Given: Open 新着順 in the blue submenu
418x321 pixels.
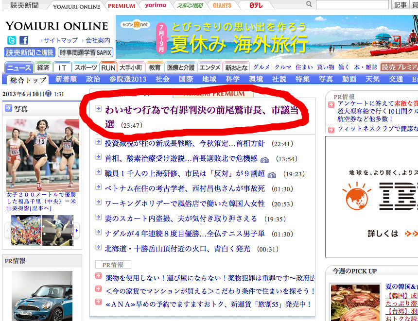Looking at the screenshot, I should 66,79.
